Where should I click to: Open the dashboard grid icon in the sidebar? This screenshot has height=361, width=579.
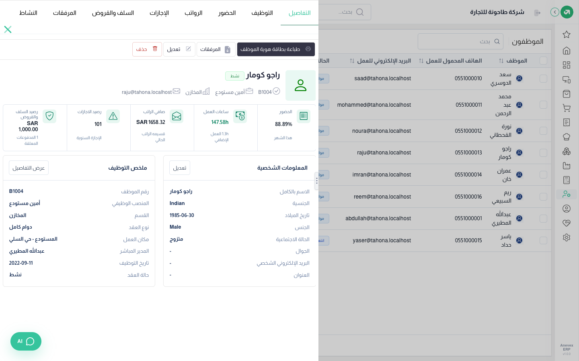tap(567, 65)
